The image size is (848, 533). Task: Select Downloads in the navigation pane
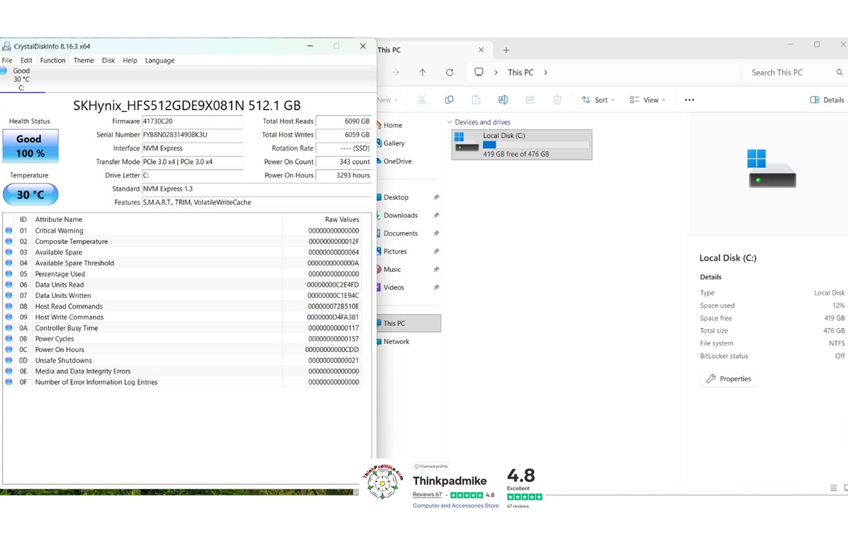point(400,215)
